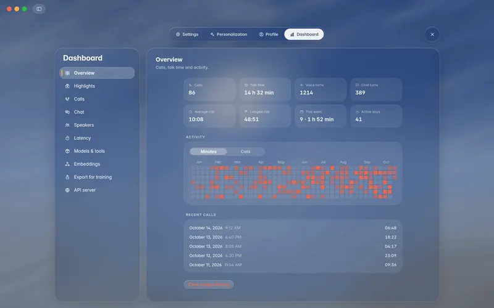Viewport: 494px width, 308px height.
Task: Click the Calls phone icon in sidebar
Action: 67,99
